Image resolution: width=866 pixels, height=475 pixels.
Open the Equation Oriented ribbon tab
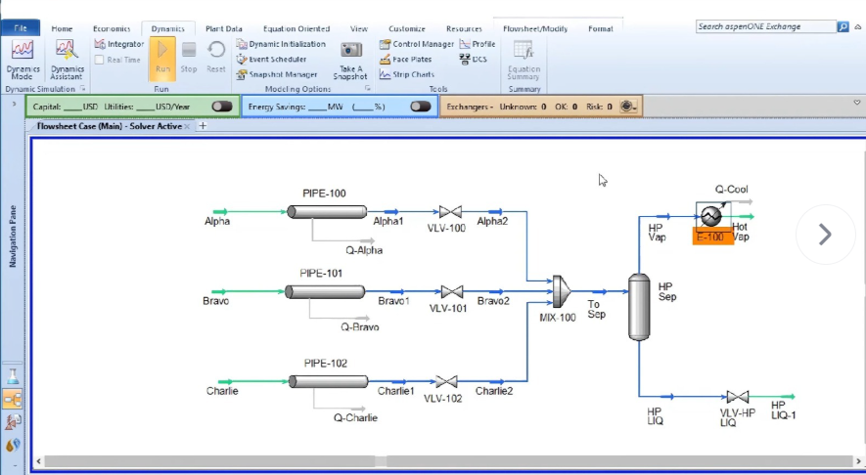[296, 29]
